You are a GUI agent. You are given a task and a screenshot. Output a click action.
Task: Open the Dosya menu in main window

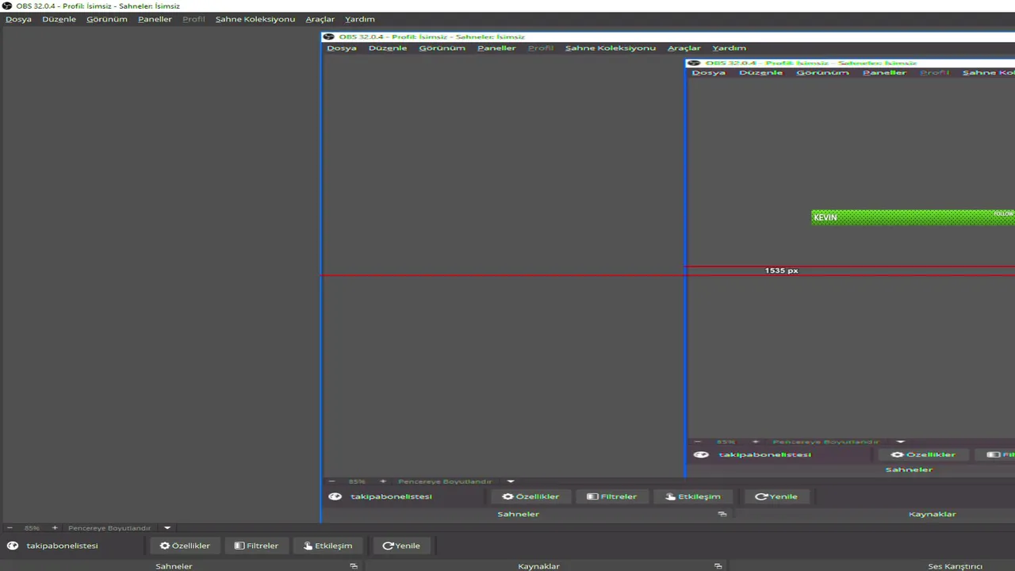18,19
